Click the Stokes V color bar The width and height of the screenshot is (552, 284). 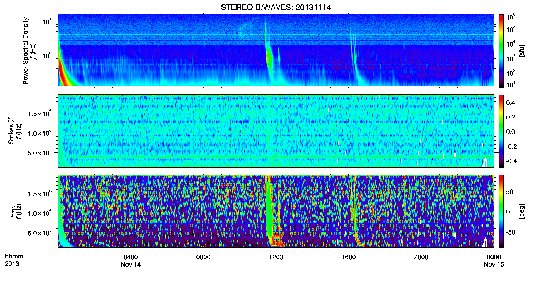click(x=501, y=131)
